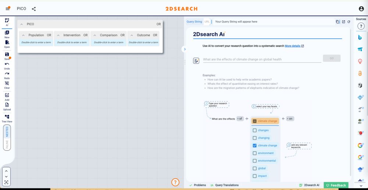Click example 'How can AI be used...' text
Screen dimensions: 368x190
240,80
